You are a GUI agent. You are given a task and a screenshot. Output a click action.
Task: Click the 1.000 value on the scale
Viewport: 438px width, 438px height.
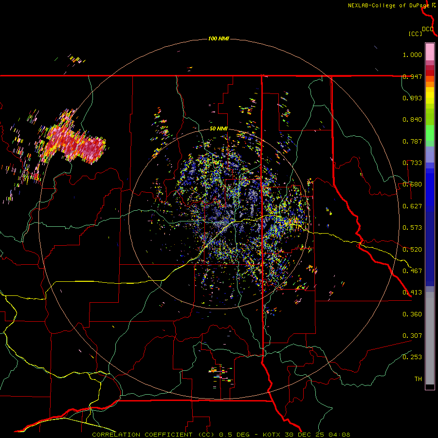tap(412, 55)
